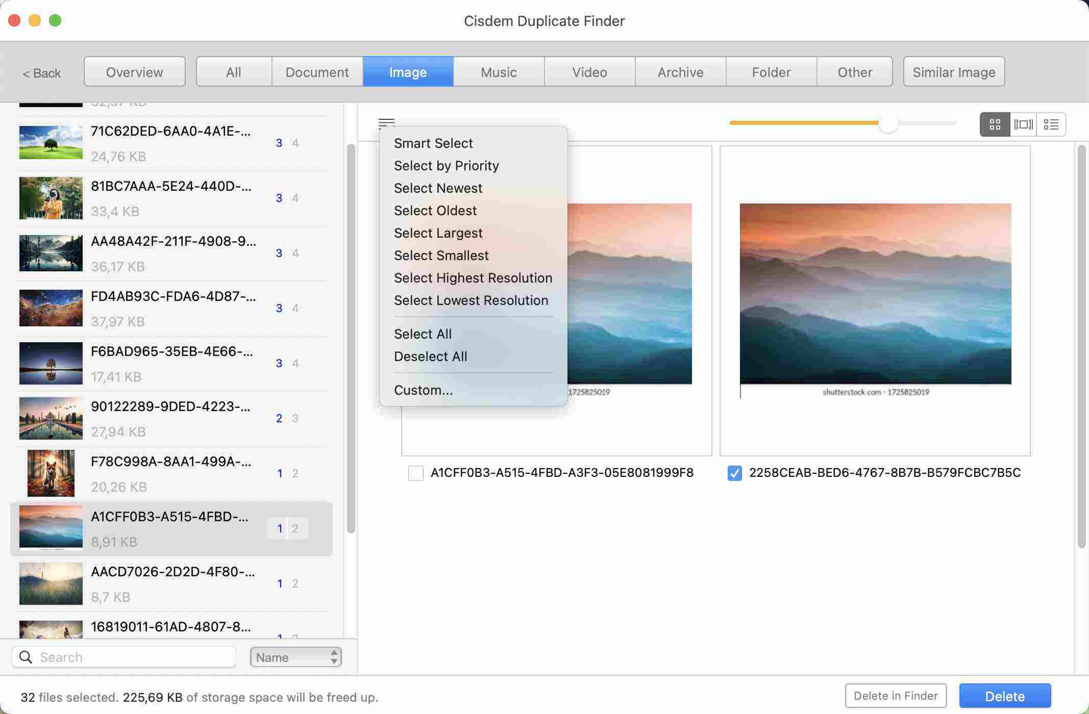Click the Folder tab icon
1089x714 pixels.
click(x=770, y=71)
